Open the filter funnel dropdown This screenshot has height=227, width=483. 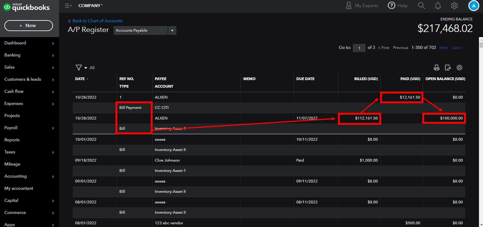pos(81,68)
